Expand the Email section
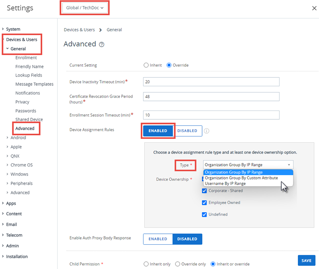Image resolution: width=319 pixels, height=269 pixels. coord(3,224)
